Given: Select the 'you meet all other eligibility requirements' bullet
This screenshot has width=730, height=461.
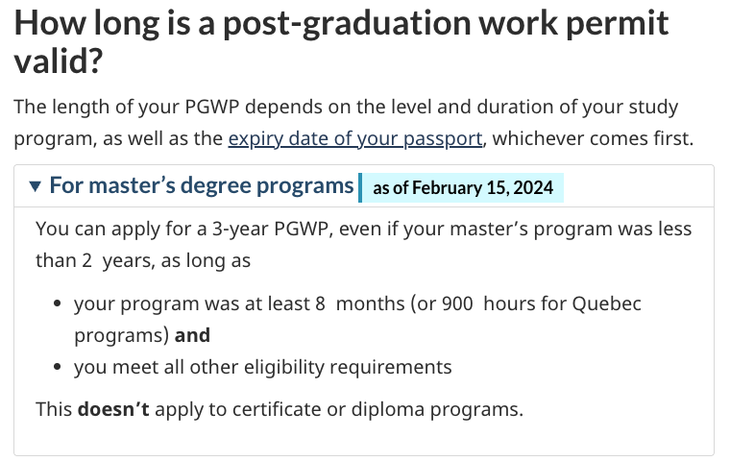Looking at the screenshot, I should click(263, 367).
